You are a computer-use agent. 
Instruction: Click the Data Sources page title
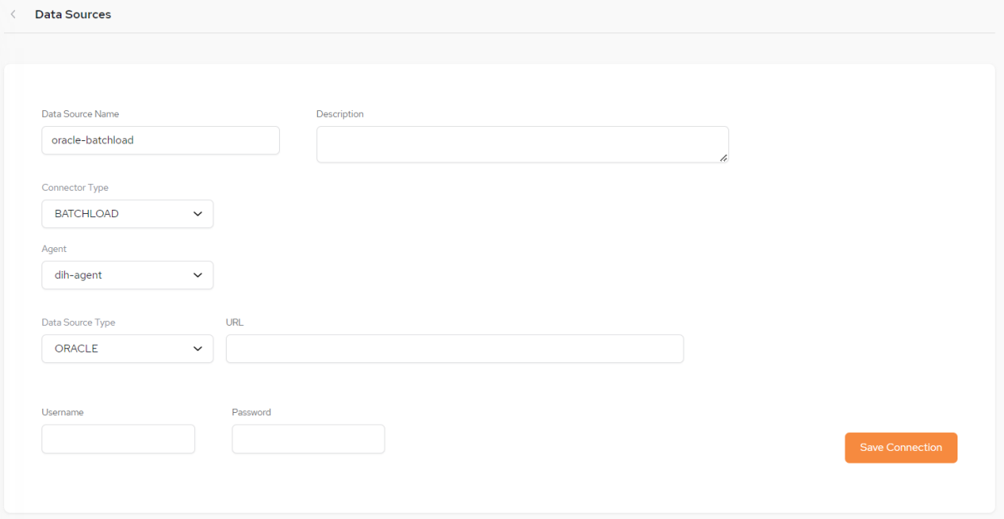pyautogui.click(x=73, y=15)
